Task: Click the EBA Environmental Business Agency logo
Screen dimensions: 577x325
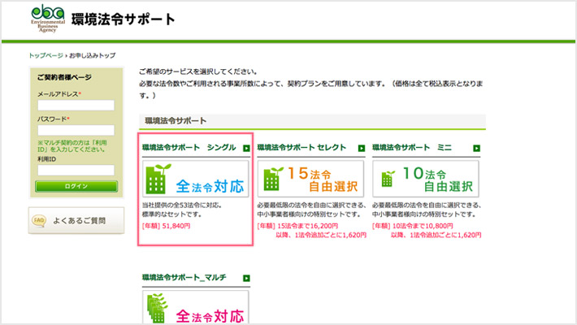Action: pos(46,17)
